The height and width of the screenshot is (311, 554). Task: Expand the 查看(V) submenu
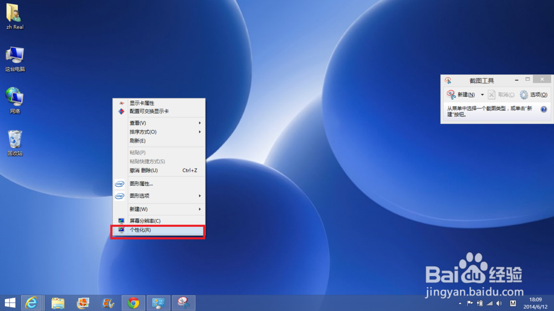199,123
